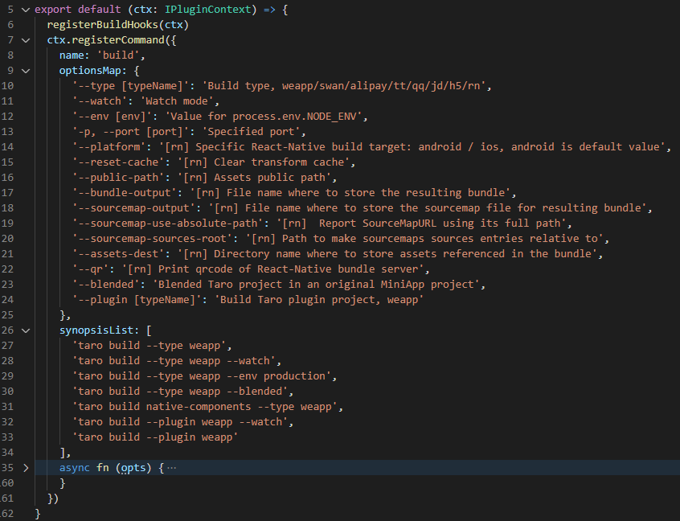Collapse the optionsMap object fold arrow
Viewport: 680px width, 521px height.
(x=26, y=71)
